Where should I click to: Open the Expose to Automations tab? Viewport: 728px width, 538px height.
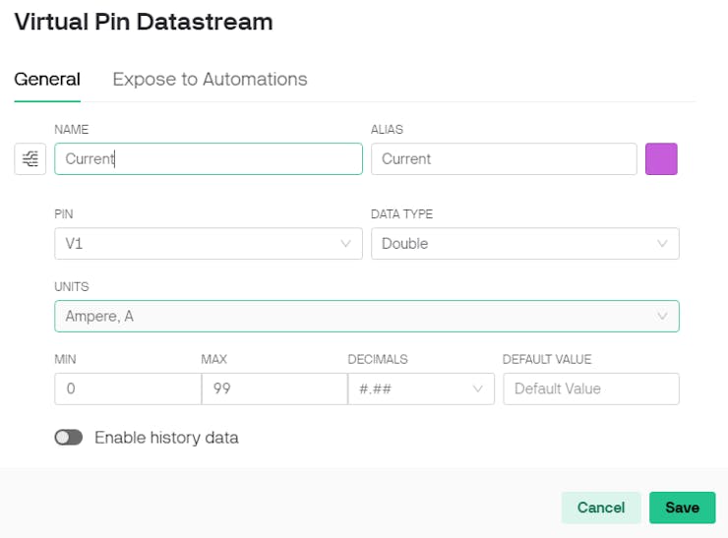(210, 80)
